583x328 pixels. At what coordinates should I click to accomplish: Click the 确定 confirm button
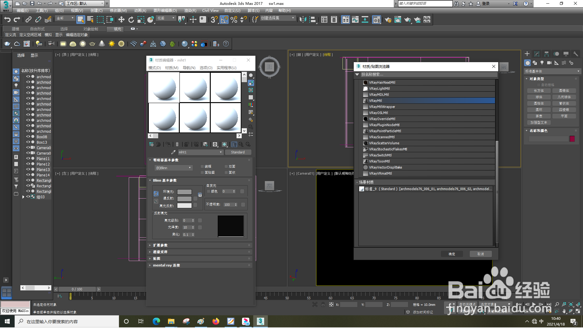pyautogui.click(x=452, y=254)
